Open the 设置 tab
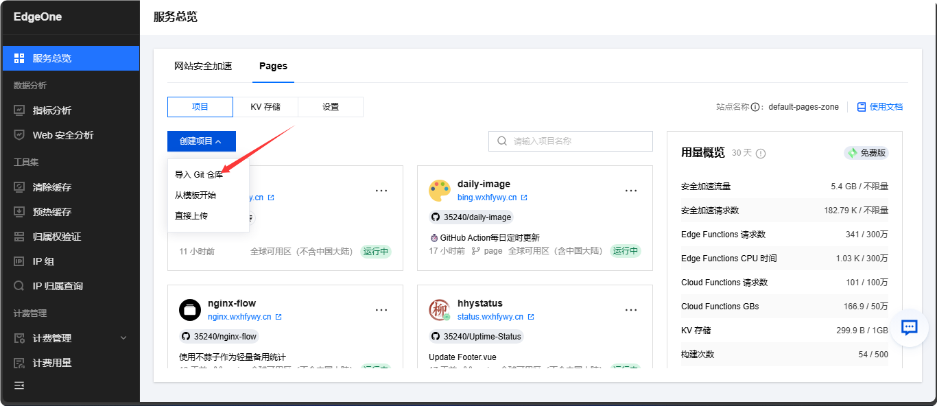This screenshot has width=937, height=406. pos(331,107)
